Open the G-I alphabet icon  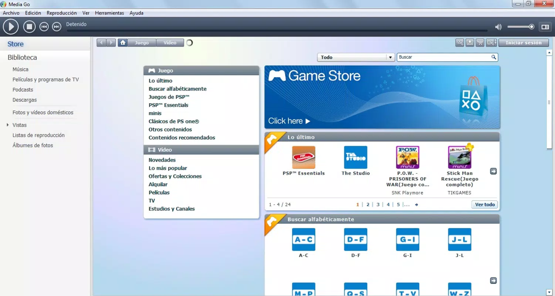coord(407,239)
